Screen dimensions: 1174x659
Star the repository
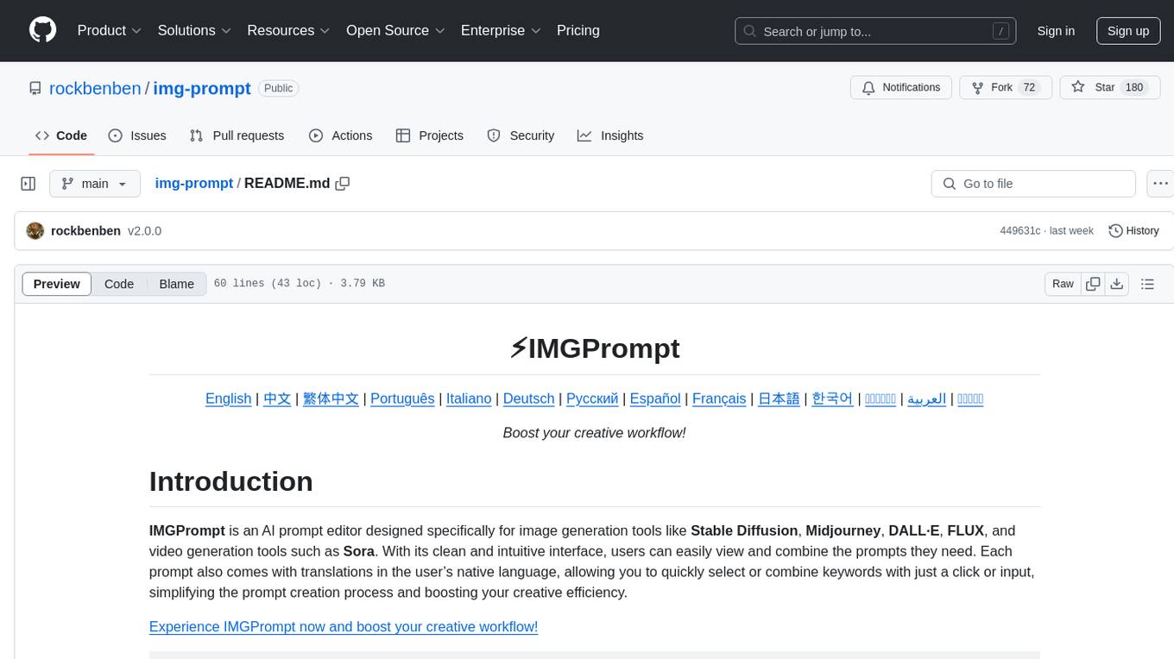(x=1109, y=88)
